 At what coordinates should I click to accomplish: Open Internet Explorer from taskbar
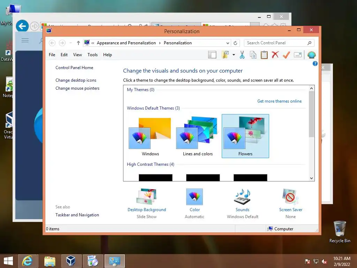pos(27,261)
